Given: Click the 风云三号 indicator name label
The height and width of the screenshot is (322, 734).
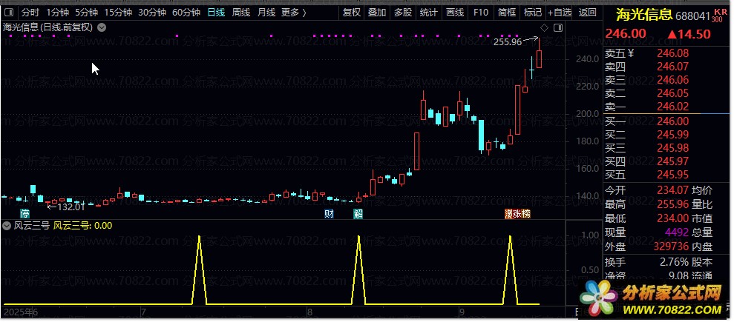Looking at the screenshot, I should [31, 226].
